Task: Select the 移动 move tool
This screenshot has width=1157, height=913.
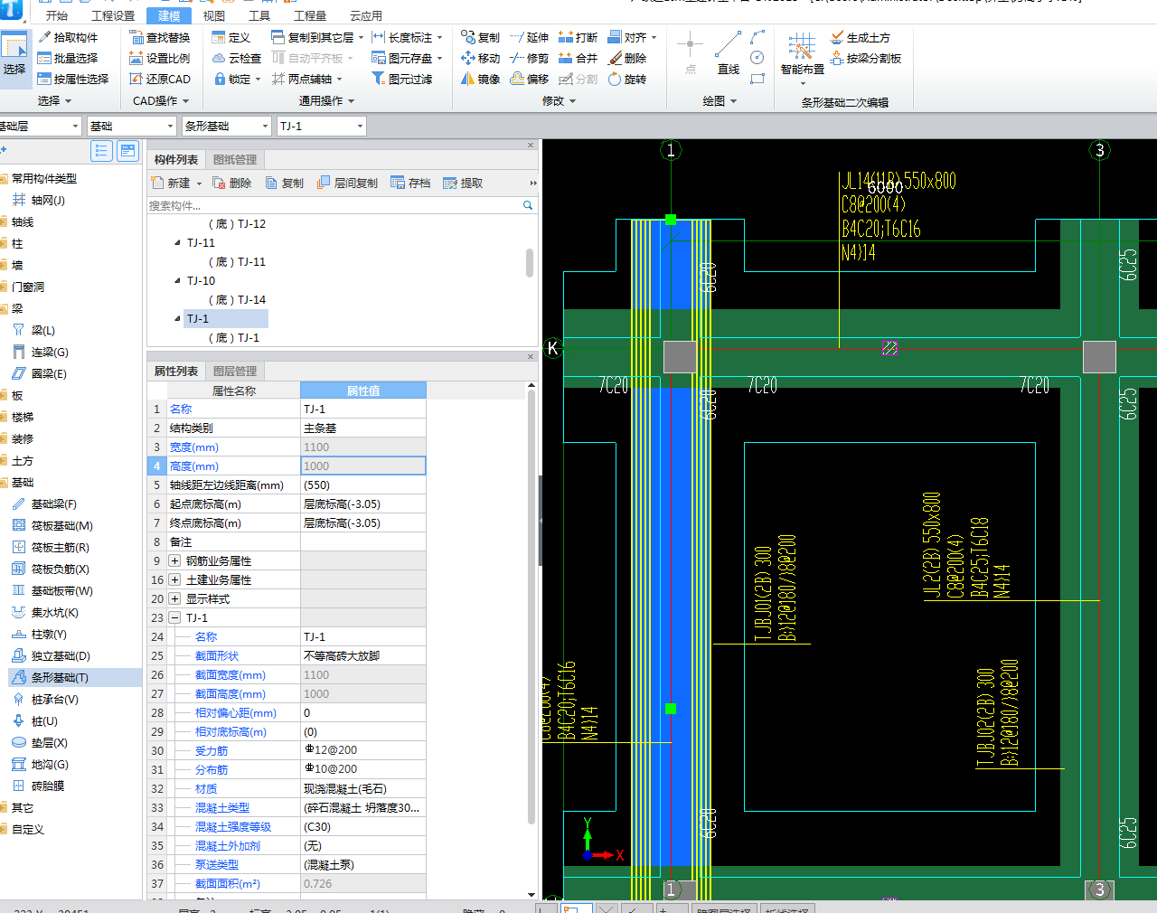Action: pyautogui.click(x=480, y=58)
